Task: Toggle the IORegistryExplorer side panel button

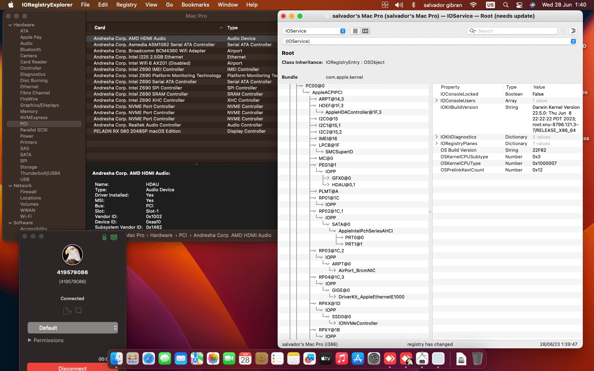Action: click(x=573, y=31)
